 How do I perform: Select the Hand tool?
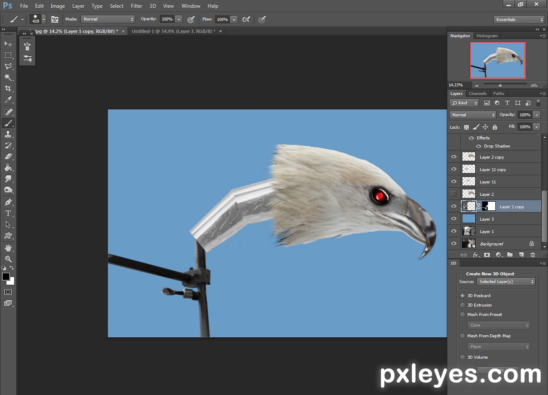[8, 248]
